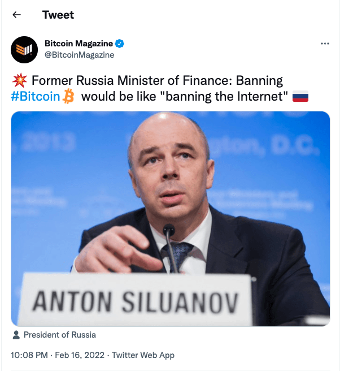This screenshot has width=340, height=371.
Task: Click the Bitcoin Magazine profile avatar
Action: (x=25, y=50)
